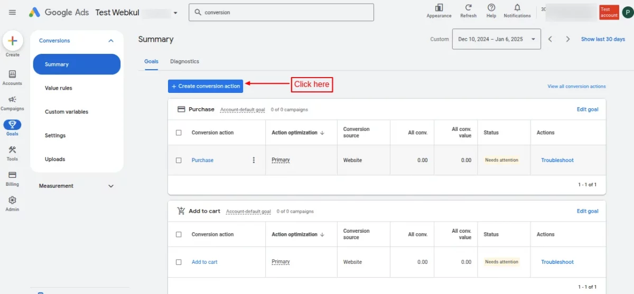The height and width of the screenshot is (294, 634).
Task: Select Summary in the Conversions menu
Action: tap(77, 64)
